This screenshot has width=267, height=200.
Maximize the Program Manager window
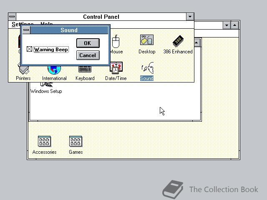[235, 25]
